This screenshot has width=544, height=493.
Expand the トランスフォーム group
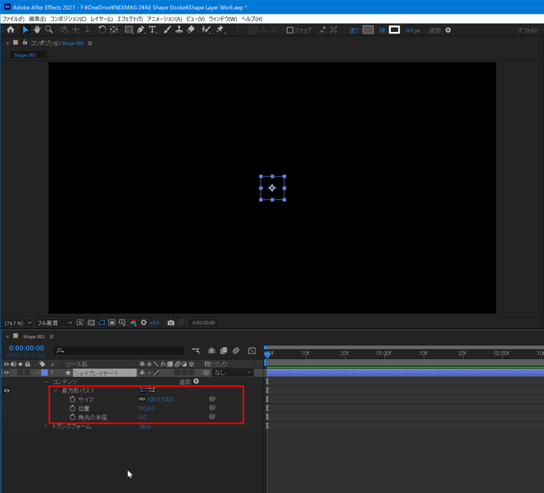(46, 426)
